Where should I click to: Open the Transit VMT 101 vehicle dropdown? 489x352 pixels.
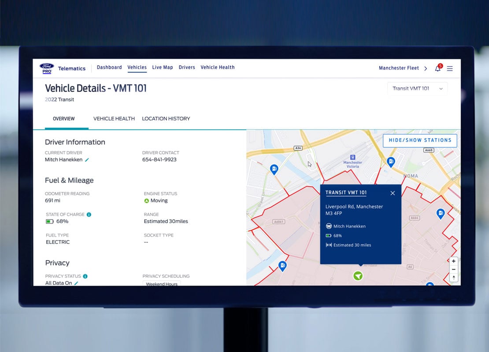click(x=417, y=89)
